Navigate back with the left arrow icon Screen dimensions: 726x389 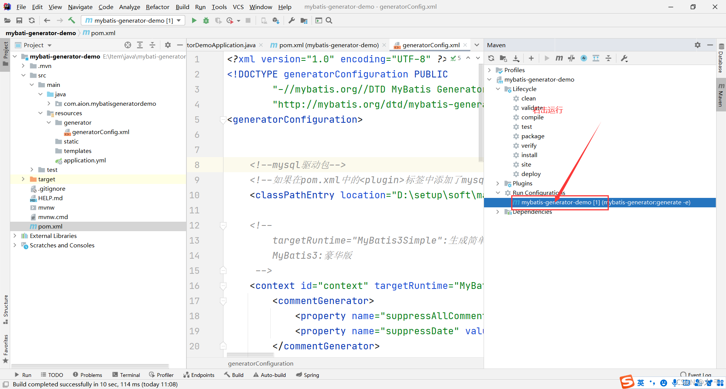pos(47,20)
